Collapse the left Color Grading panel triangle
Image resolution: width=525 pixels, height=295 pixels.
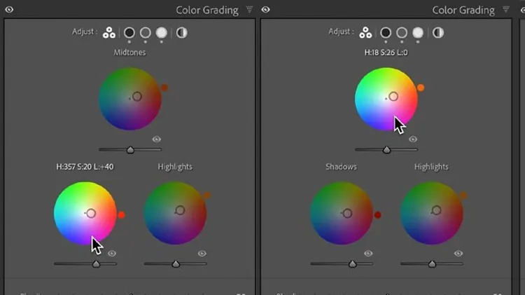[x=250, y=10]
